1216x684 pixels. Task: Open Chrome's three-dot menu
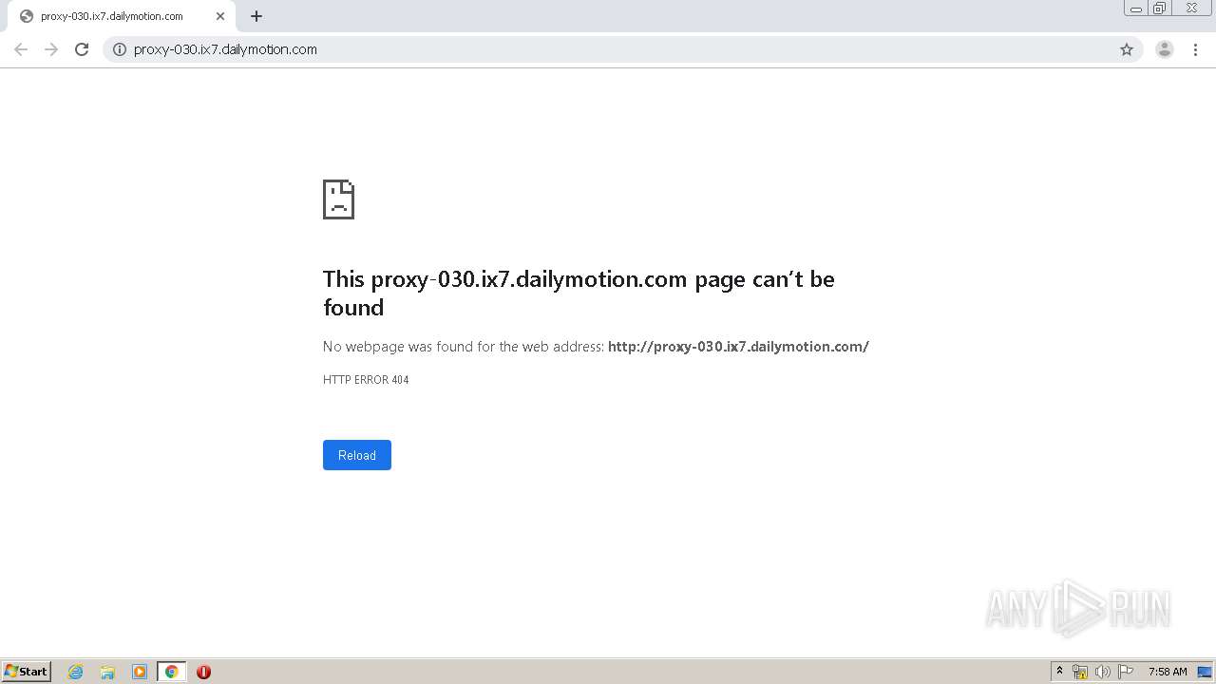(x=1195, y=49)
